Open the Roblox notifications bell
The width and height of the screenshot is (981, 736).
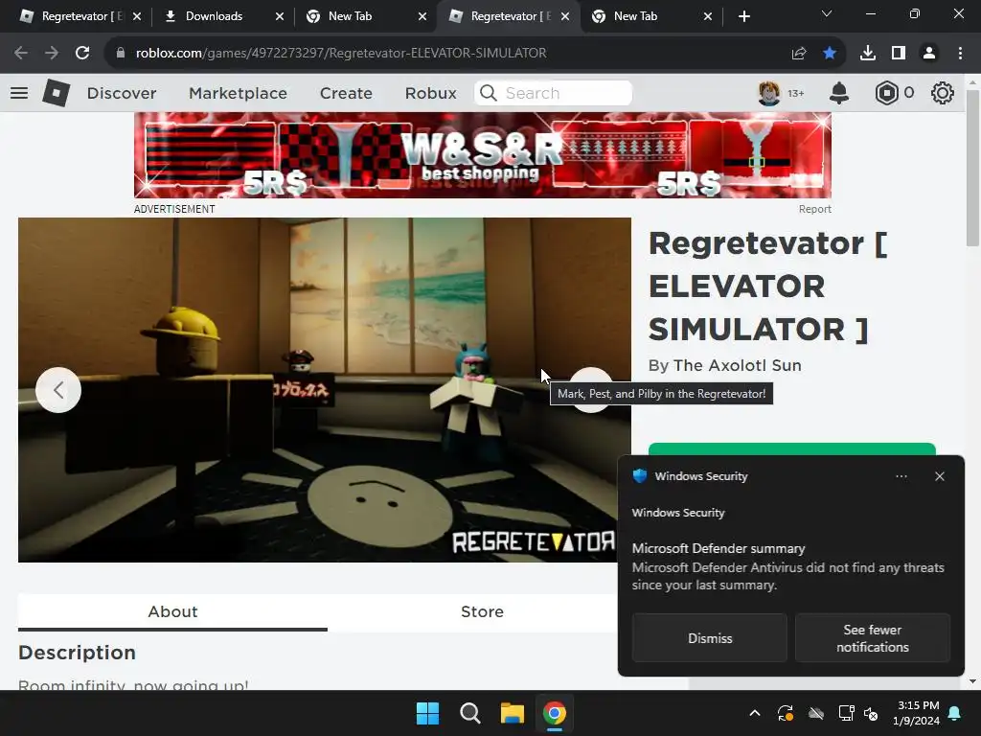click(839, 93)
